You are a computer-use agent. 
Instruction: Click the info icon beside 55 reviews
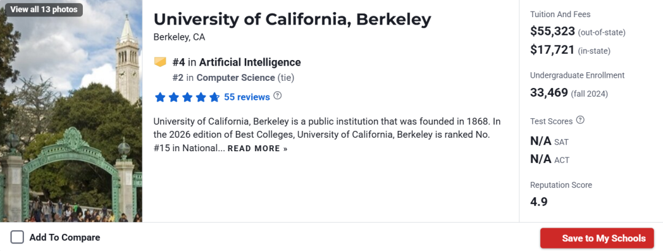pos(277,96)
